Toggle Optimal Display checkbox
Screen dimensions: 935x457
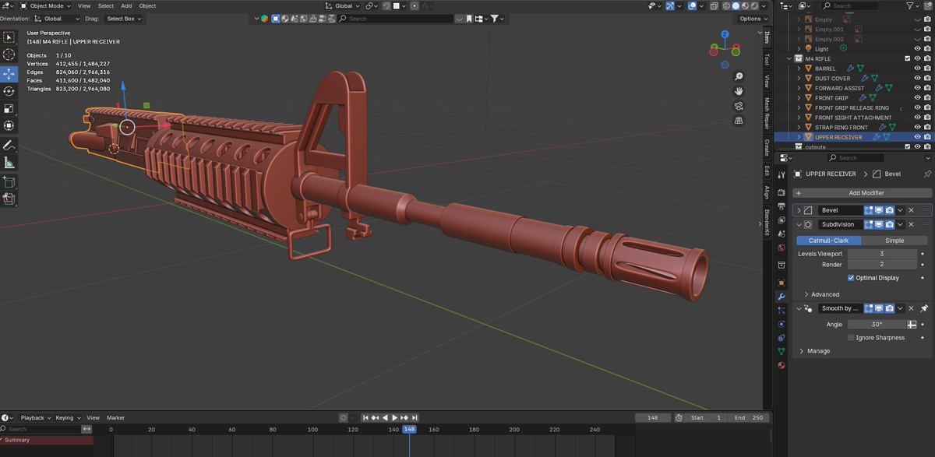point(851,278)
